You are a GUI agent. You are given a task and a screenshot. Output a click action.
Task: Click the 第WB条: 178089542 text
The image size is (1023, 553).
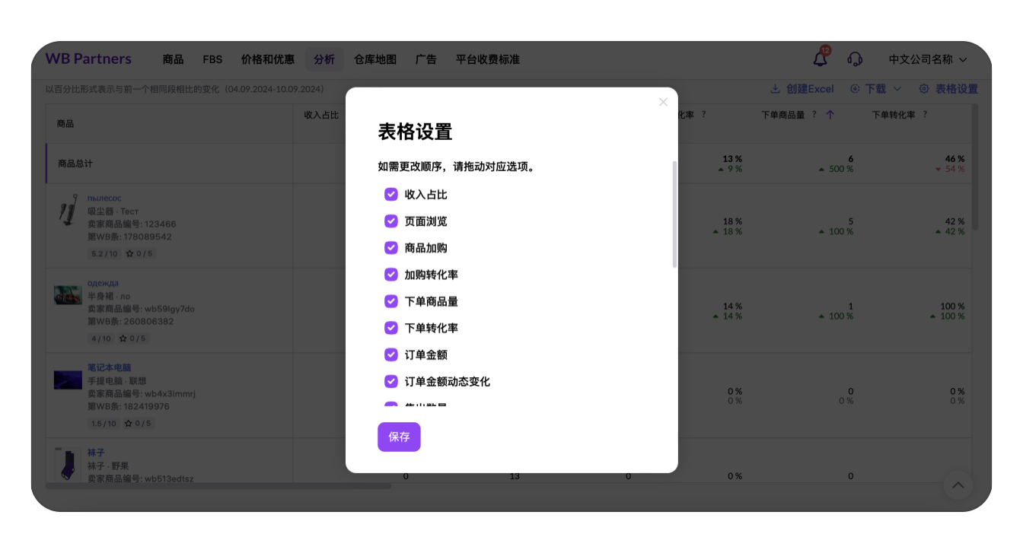pyautogui.click(x=129, y=237)
